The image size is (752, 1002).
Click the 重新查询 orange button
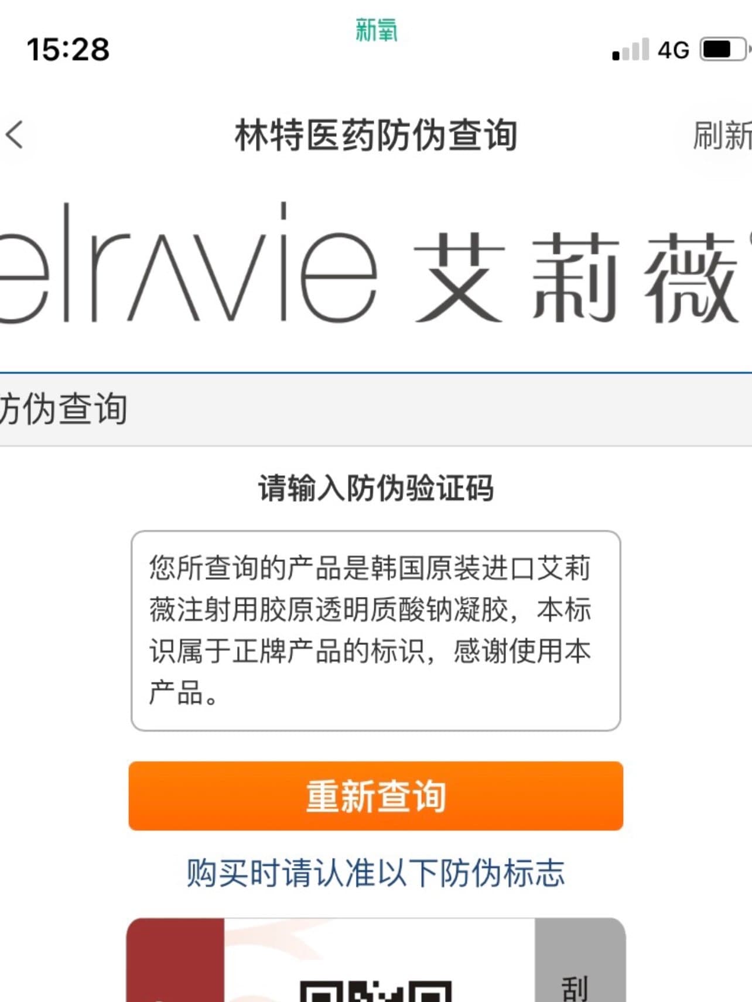tap(375, 795)
